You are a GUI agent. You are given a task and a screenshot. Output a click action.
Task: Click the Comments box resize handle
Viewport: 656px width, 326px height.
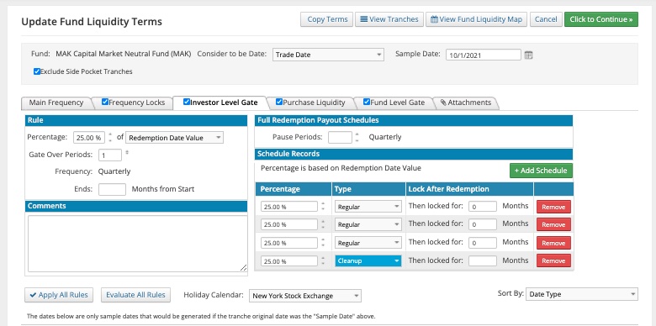coord(244,268)
